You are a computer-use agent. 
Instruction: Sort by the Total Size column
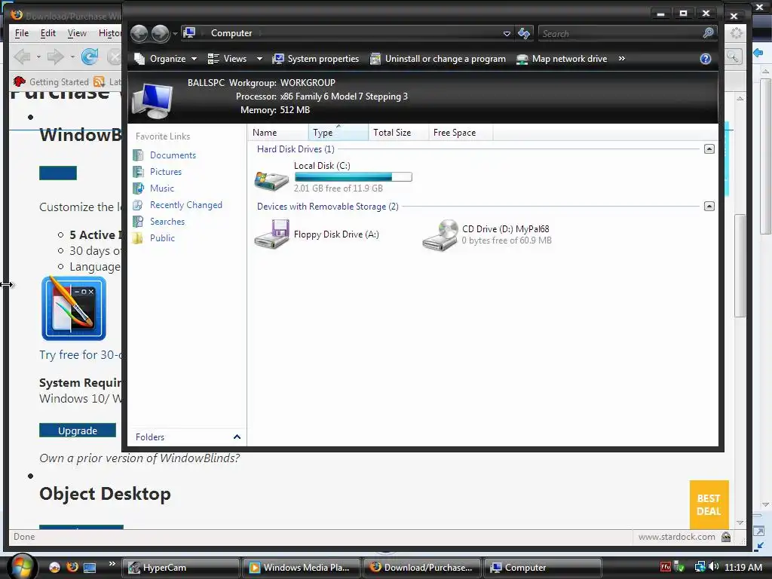398,133
